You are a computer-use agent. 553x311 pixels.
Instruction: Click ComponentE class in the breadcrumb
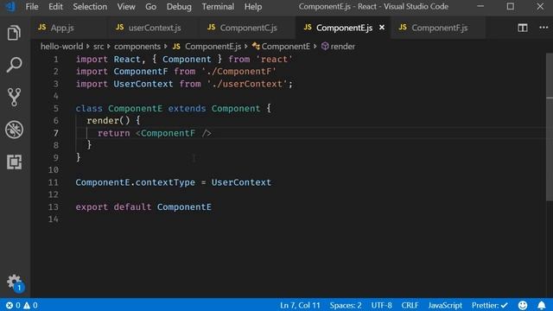point(281,47)
